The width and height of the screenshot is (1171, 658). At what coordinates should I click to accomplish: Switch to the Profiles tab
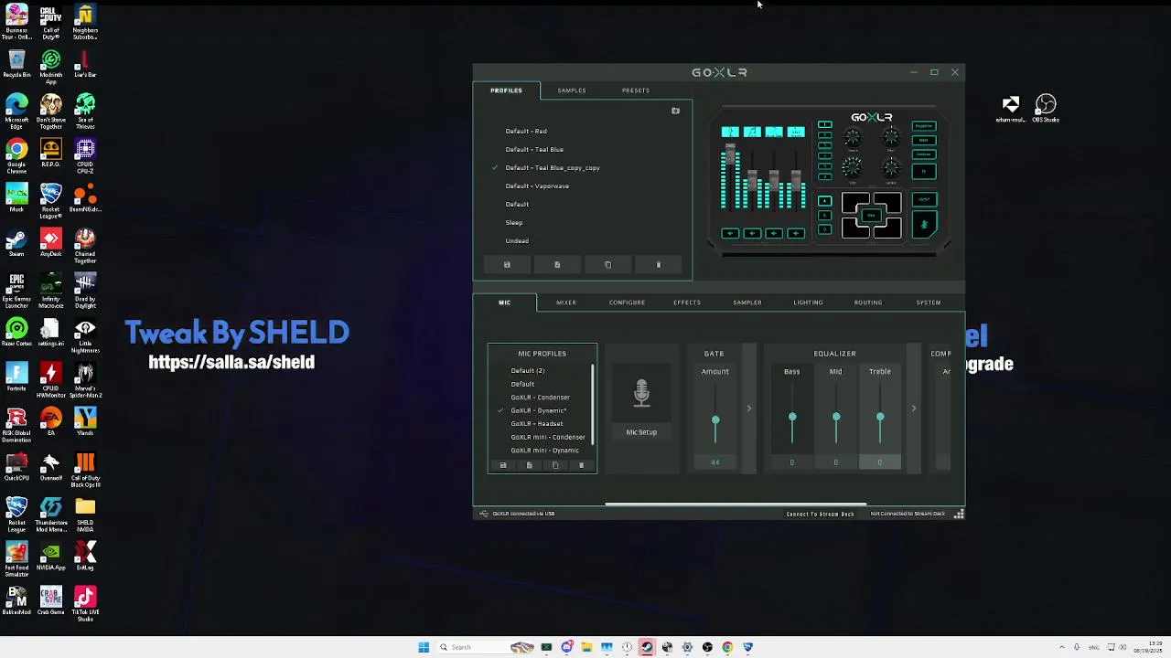coord(506,90)
